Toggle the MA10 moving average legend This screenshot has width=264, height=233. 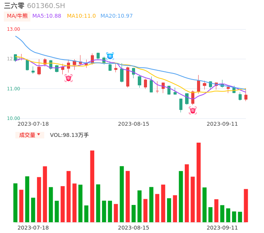coord(81,16)
